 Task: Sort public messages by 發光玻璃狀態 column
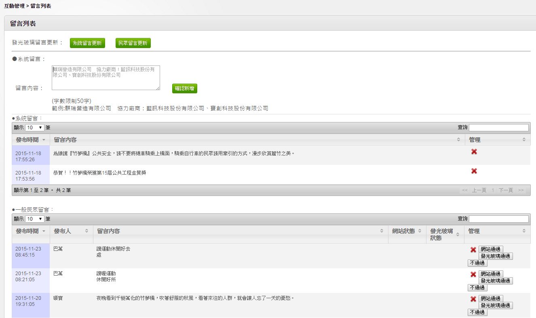pos(445,234)
